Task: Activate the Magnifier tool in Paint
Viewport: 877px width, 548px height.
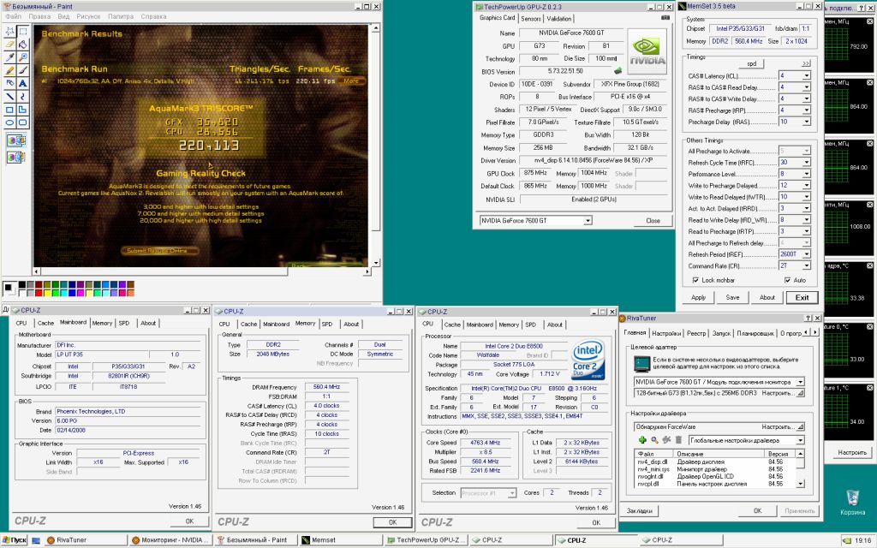Action: [x=22, y=57]
